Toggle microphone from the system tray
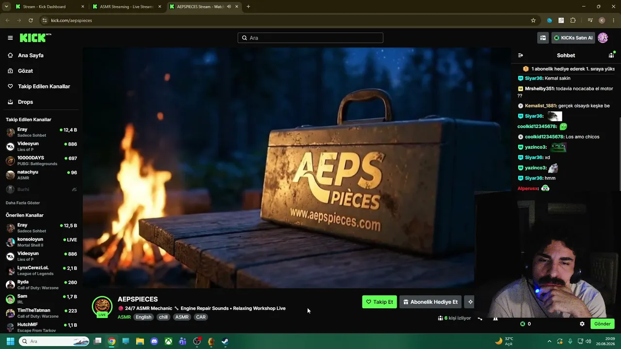Image resolution: width=621 pixels, height=349 pixels. (x=570, y=341)
